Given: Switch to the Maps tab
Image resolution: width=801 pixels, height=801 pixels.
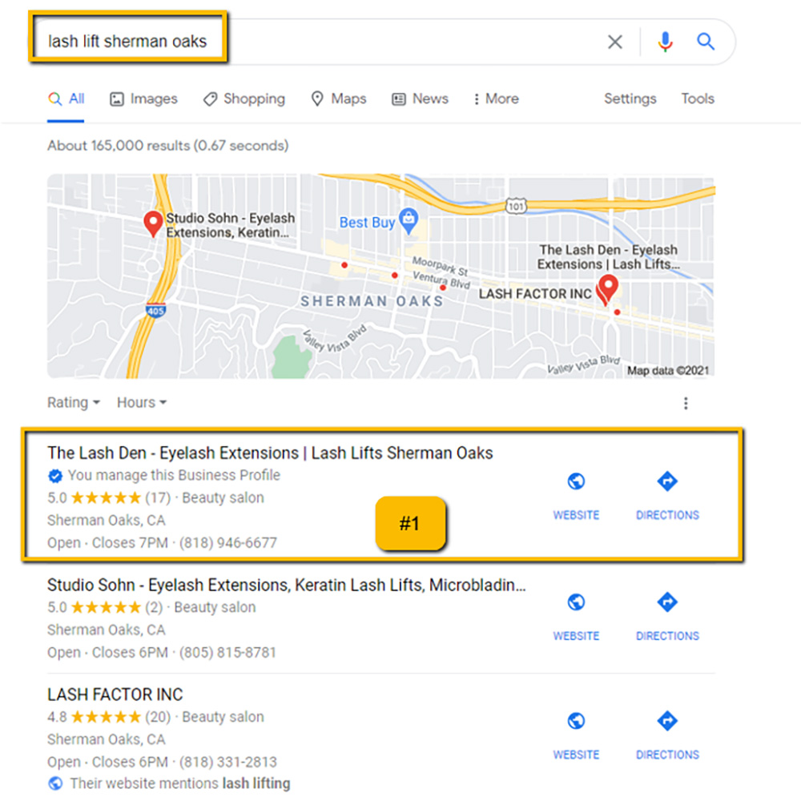Looking at the screenshot, I should (339, 99).
